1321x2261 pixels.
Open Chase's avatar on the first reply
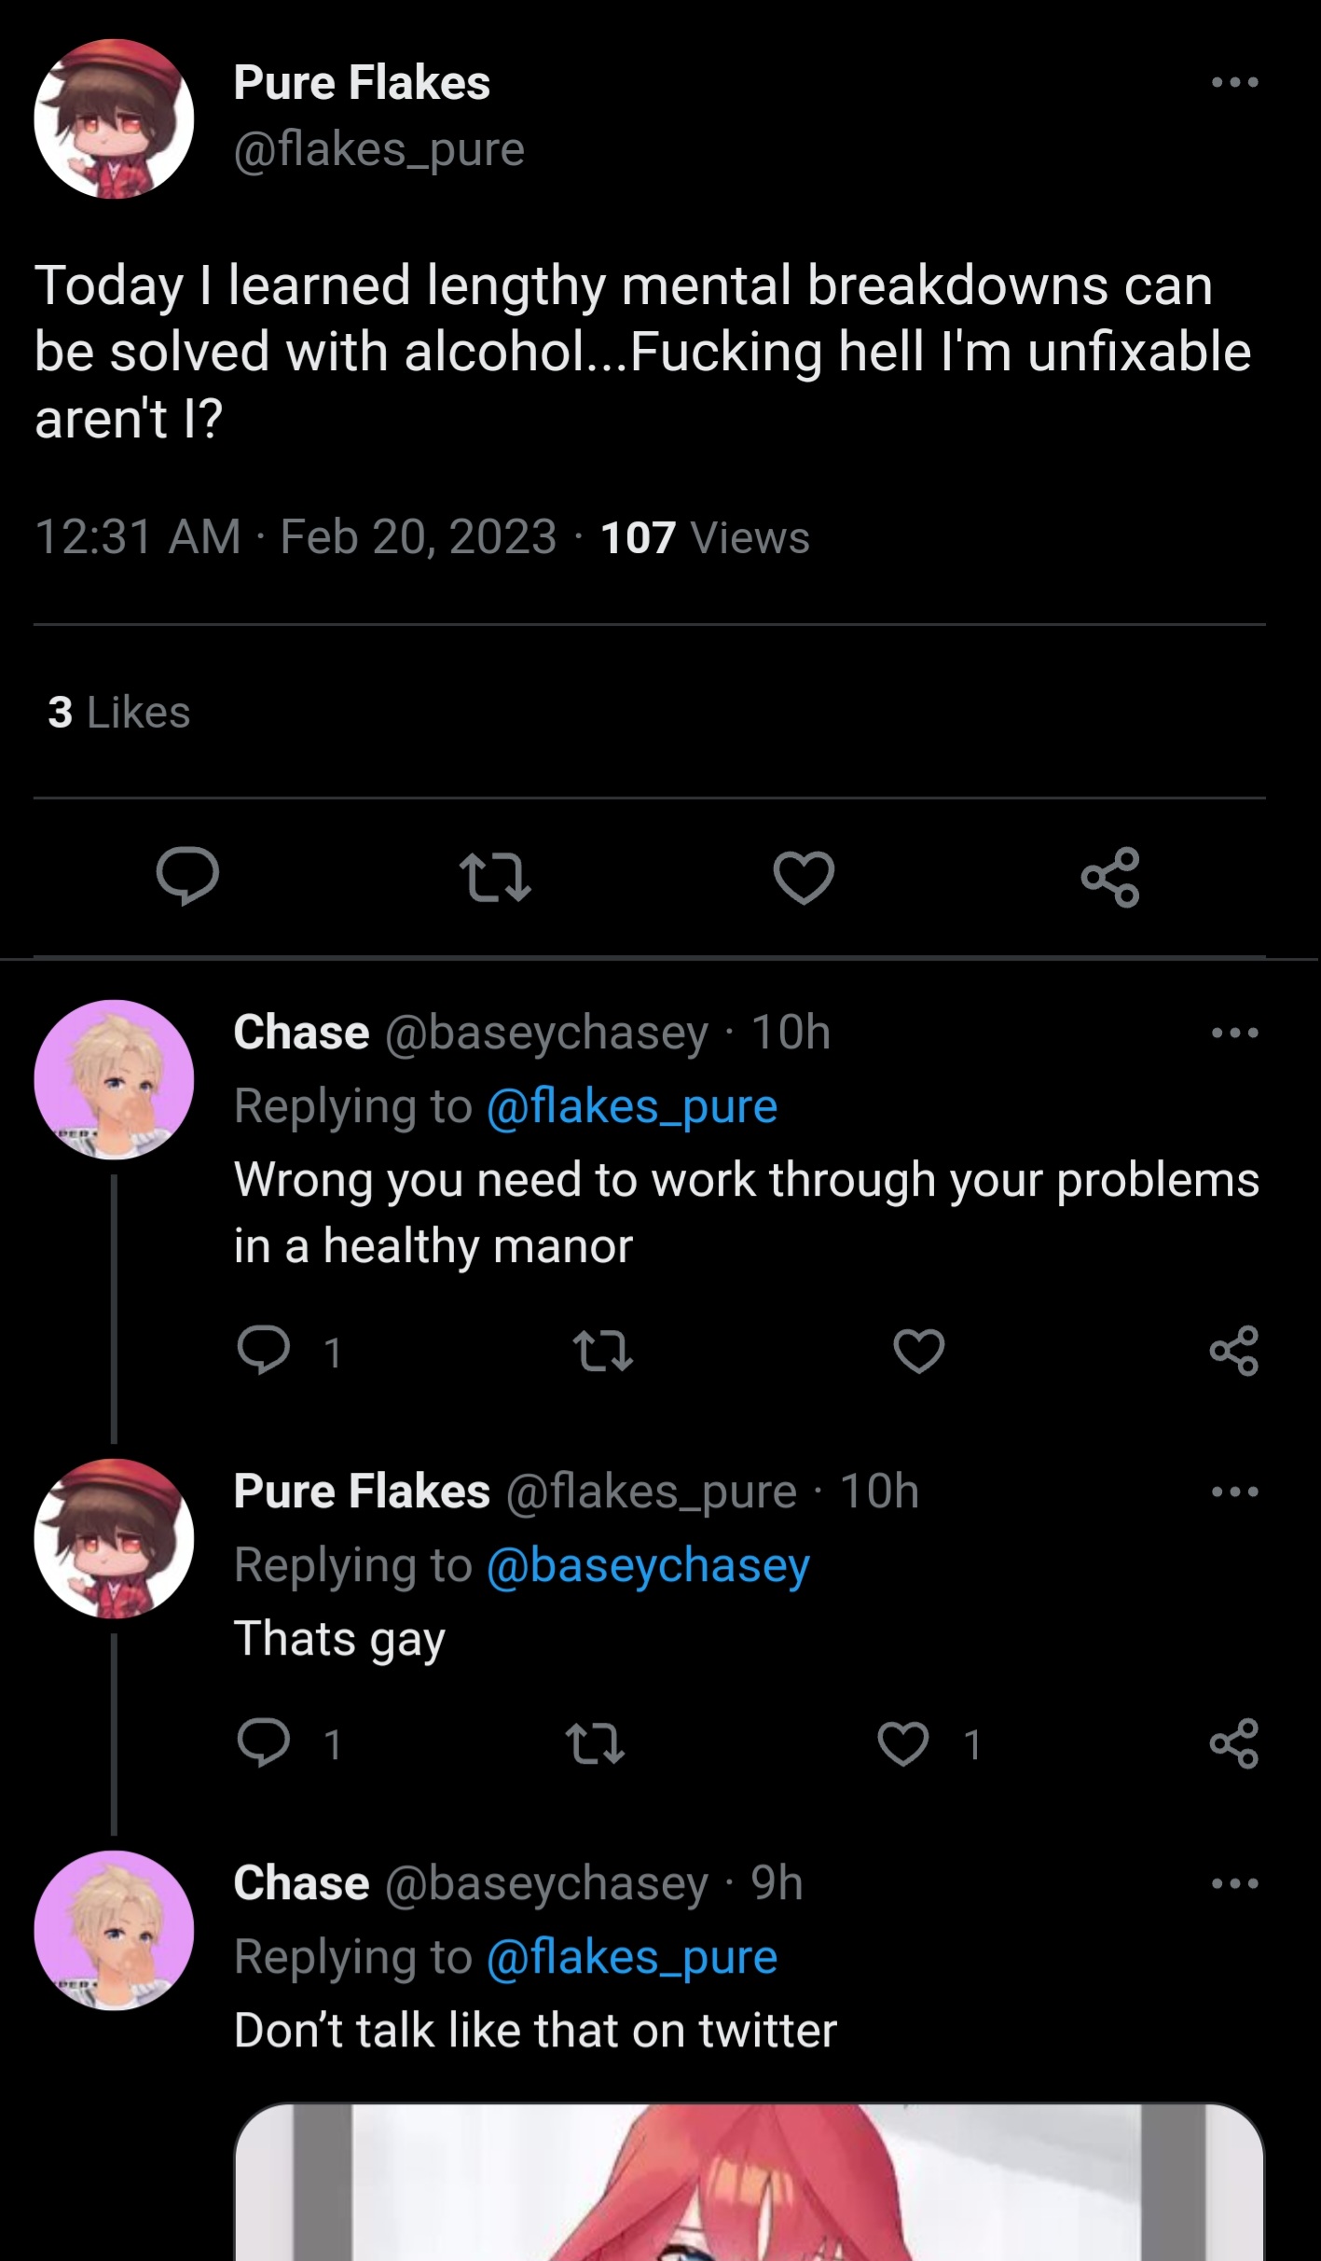[x=114, y=1080]
